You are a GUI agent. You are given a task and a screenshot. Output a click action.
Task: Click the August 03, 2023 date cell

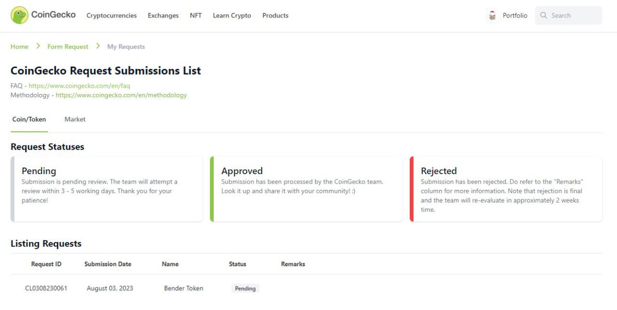tap(110, 288)
